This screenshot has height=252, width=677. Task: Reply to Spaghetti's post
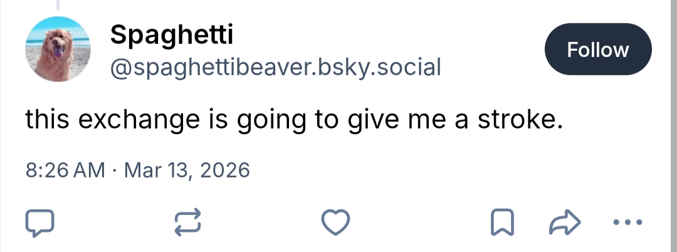tap(40, 222)
